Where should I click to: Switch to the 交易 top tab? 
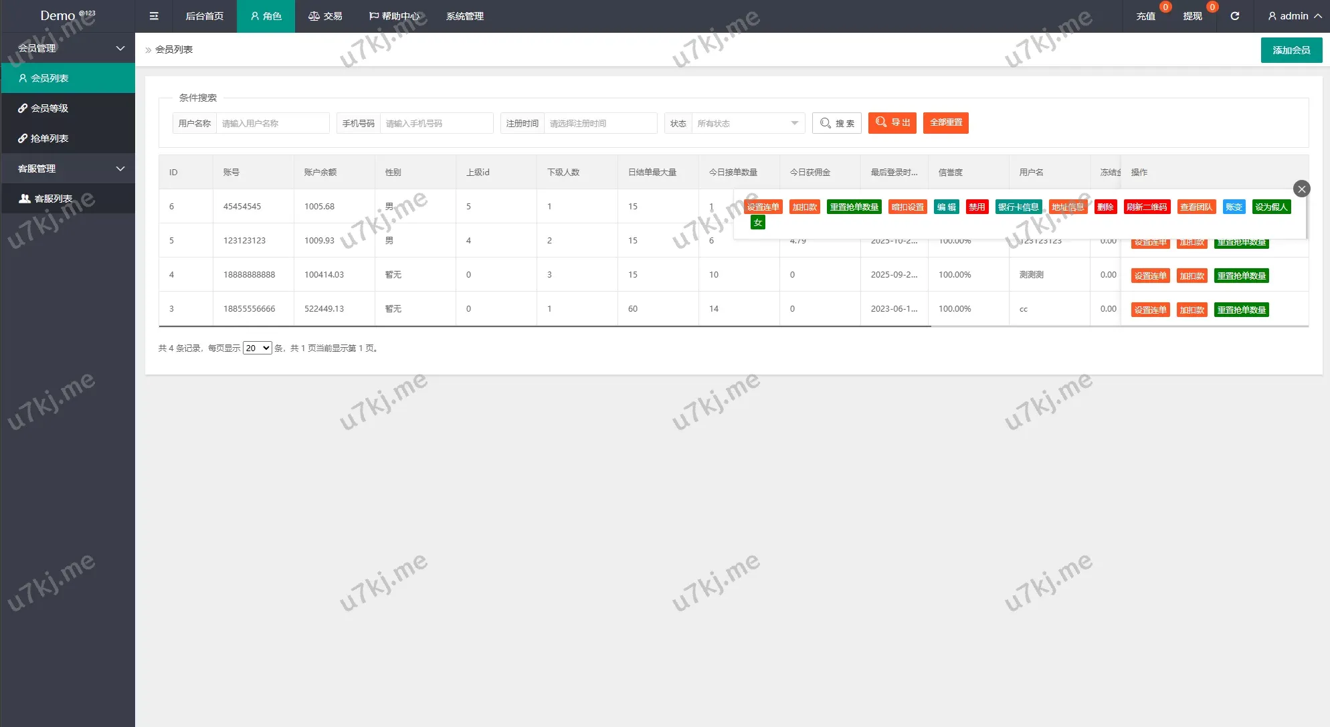point(325,16)
